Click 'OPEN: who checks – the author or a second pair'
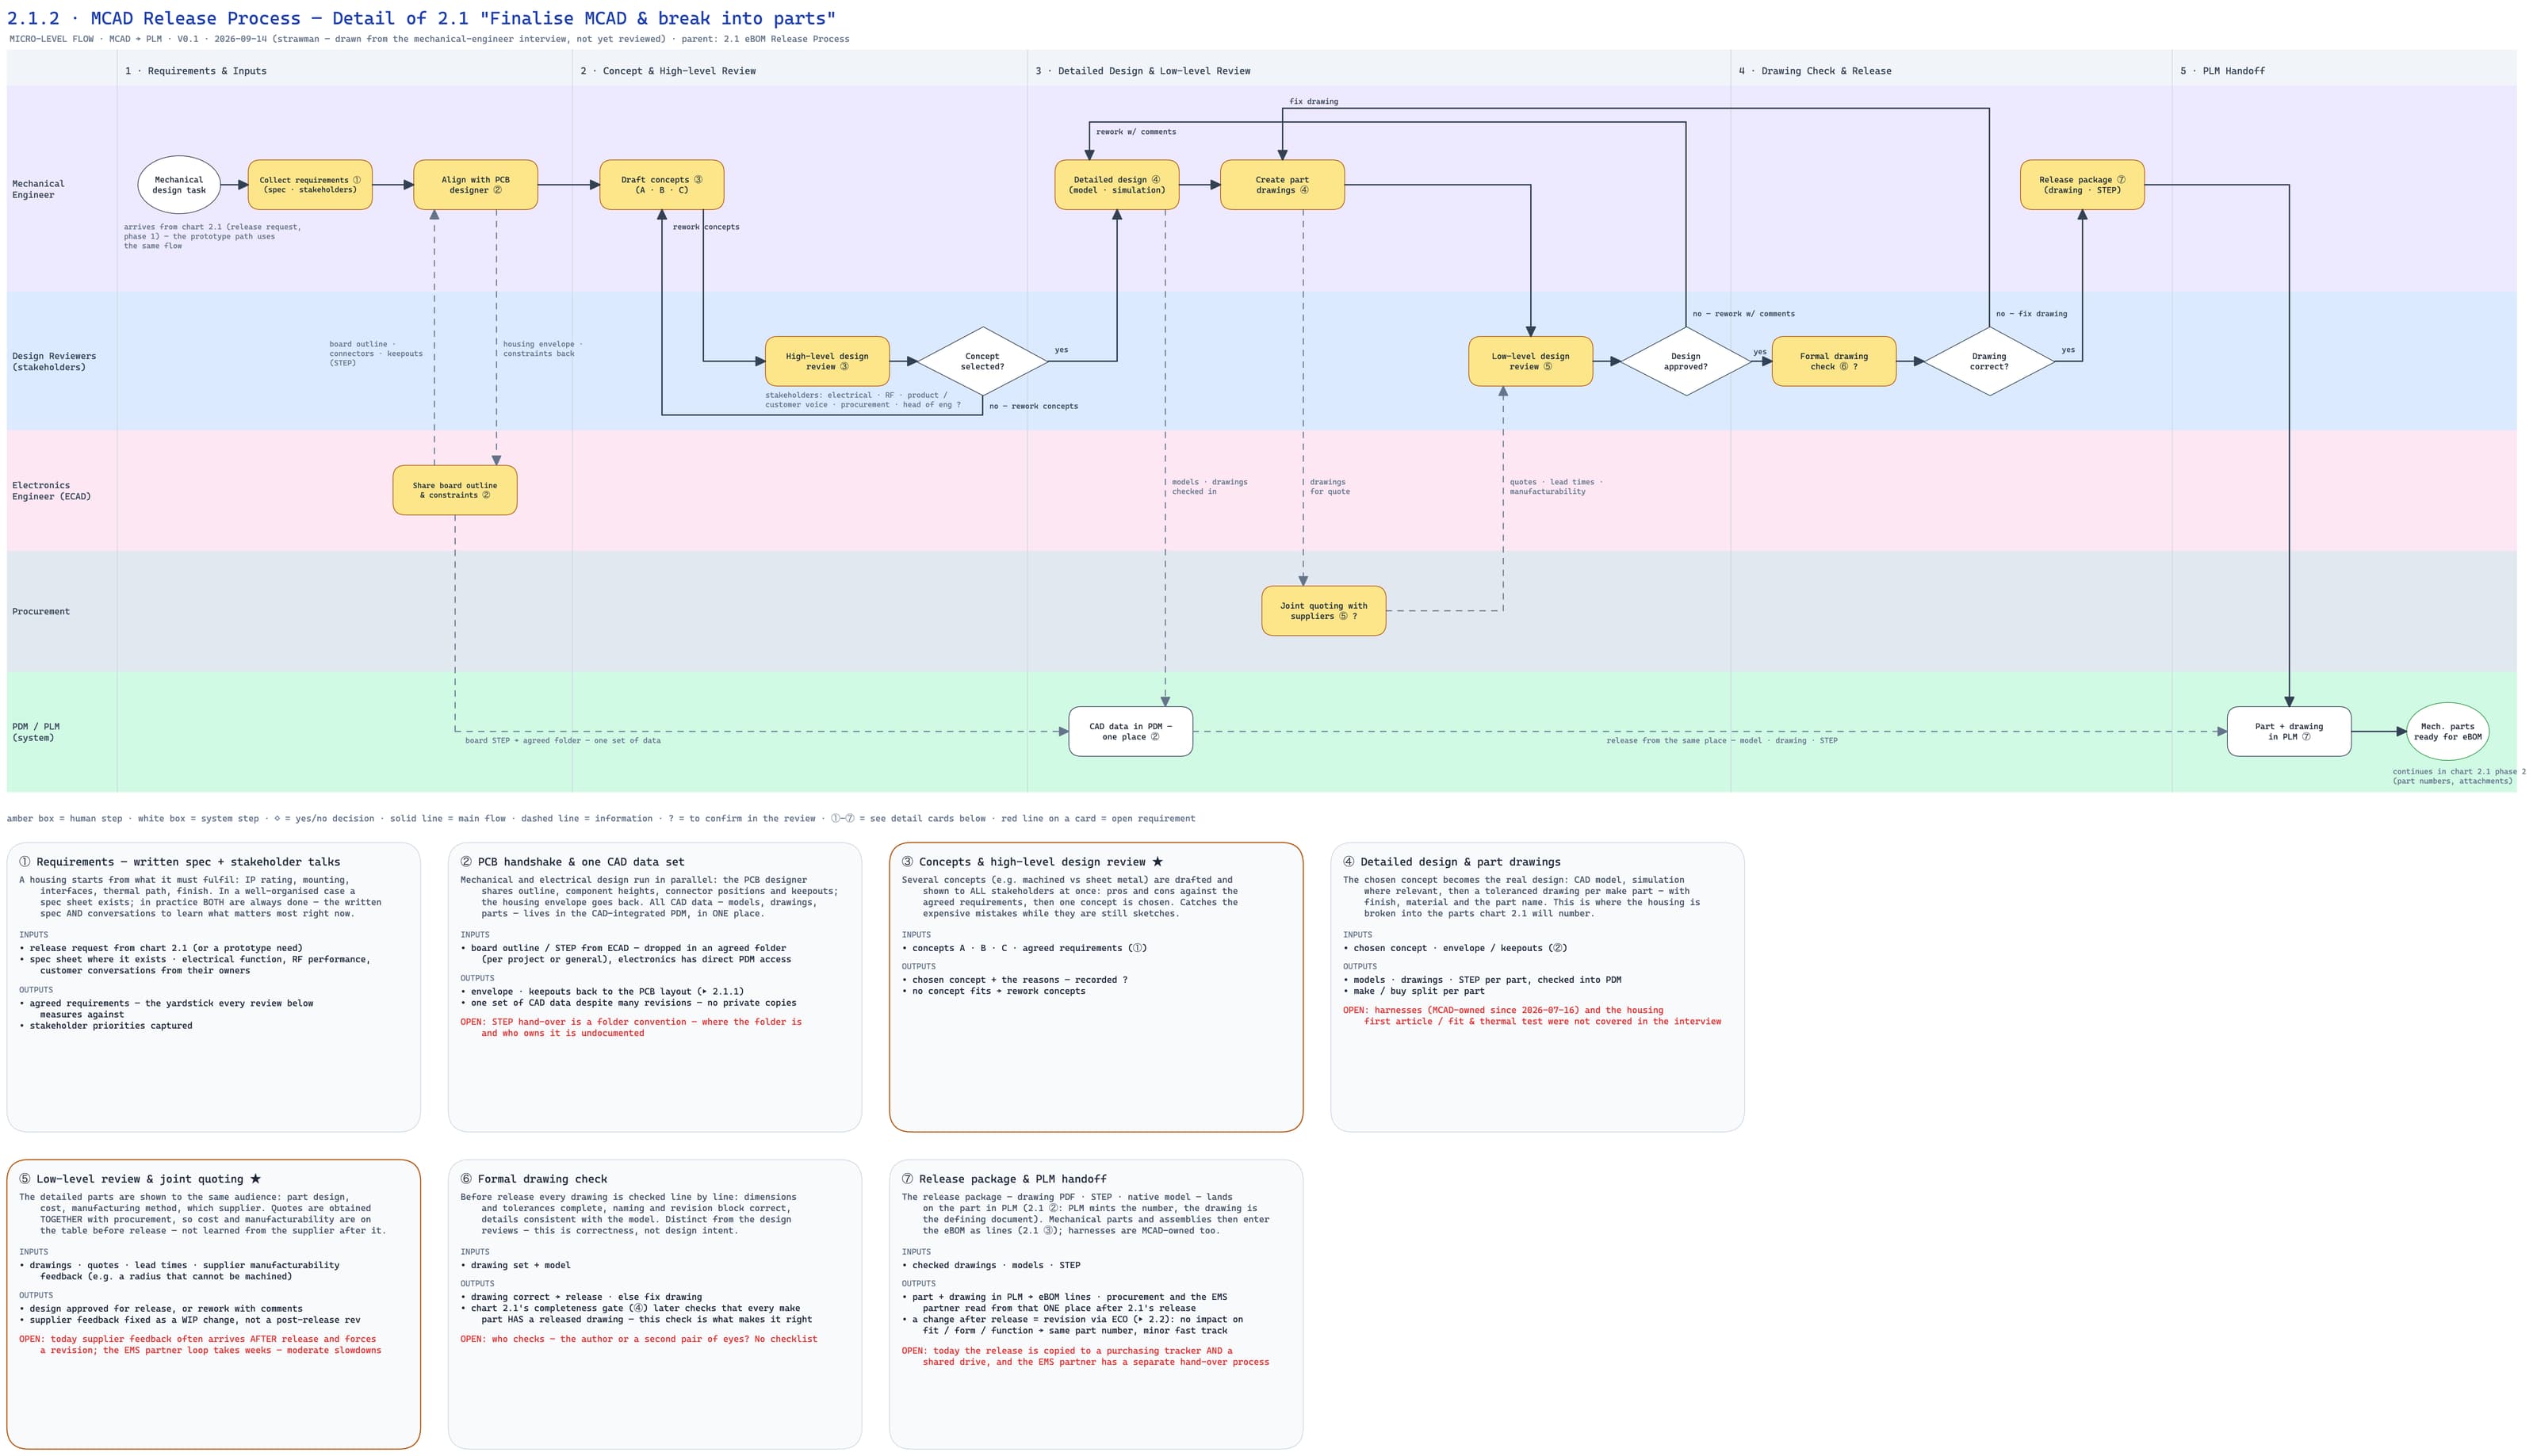The height and width of the screenshot is (1456, 2537). tap(639, 1339)
